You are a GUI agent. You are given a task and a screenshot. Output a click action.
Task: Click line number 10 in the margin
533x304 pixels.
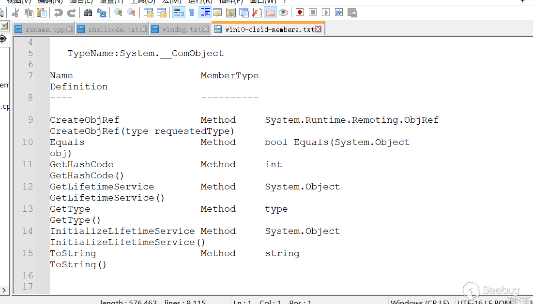(x=28, y=142)
